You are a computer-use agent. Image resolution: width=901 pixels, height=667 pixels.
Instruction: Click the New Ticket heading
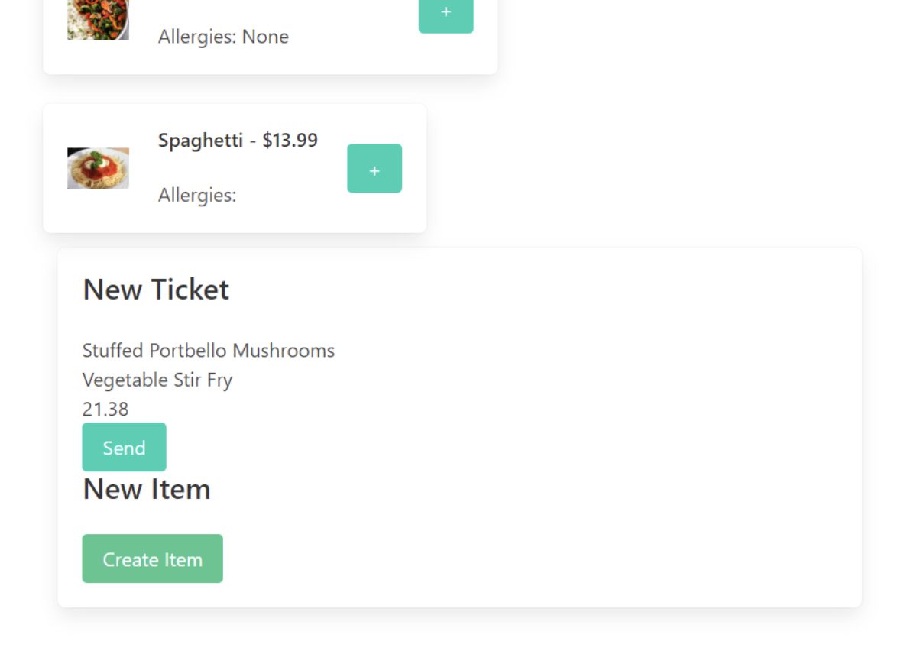tap(156, 290)
